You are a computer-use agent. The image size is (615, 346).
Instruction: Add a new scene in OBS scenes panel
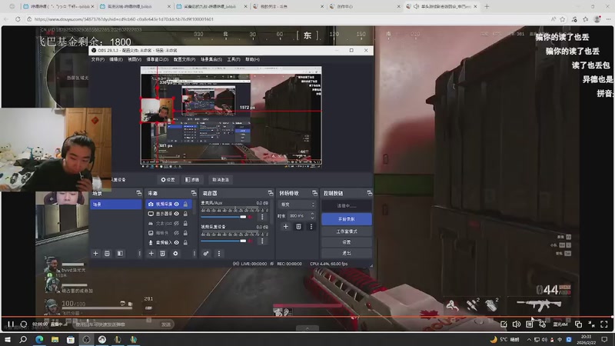click(95, 254)
